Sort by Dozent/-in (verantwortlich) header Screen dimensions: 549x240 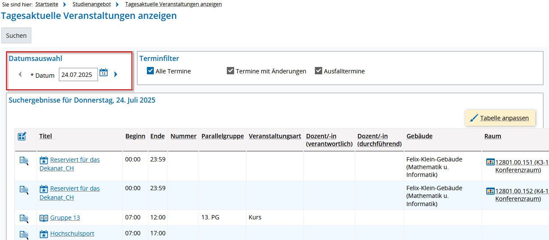329,140
